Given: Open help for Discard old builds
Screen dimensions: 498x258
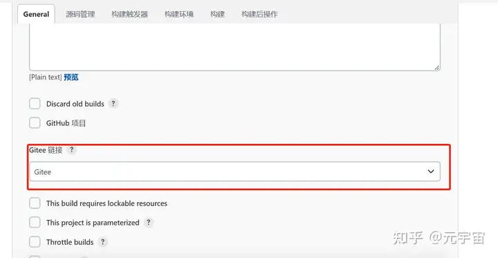Looking at the screenshot, I should (x=113, y=104).
